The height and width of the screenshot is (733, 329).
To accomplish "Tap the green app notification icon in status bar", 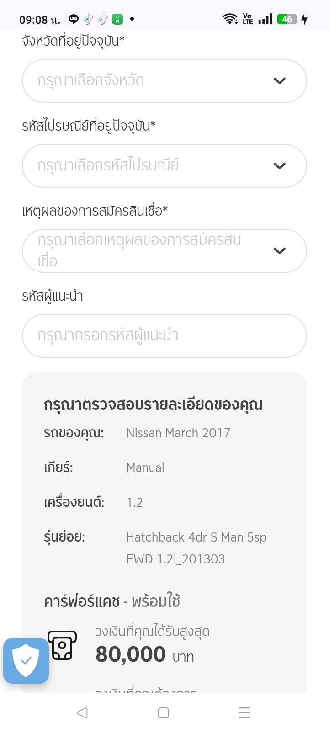I will [117, 19].
